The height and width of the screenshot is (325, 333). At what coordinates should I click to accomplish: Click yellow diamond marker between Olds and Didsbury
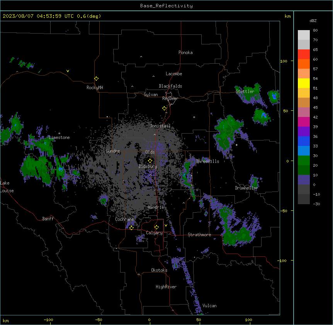pos(150,161)
